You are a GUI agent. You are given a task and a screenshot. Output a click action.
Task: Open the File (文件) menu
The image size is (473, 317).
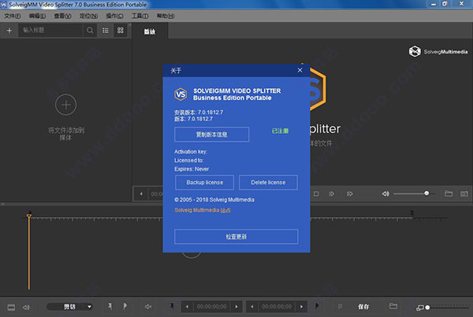click(x=13, y=16)
